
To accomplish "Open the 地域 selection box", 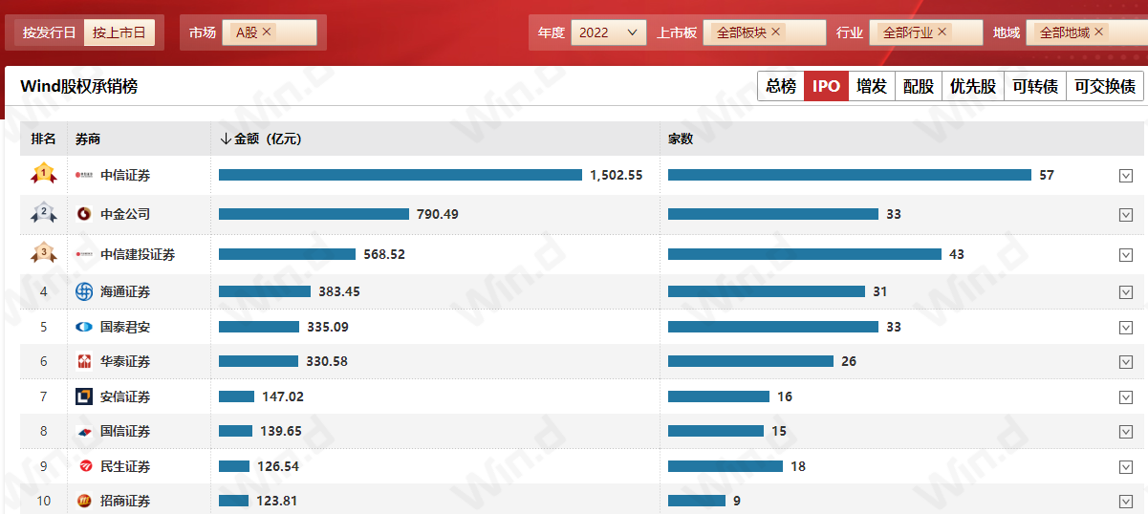I will pyautogui.click(x=1086, y=32).
